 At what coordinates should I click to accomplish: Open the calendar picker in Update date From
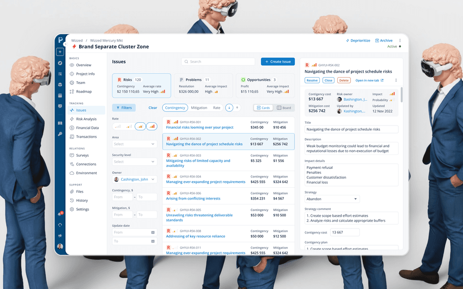(x=153, y=233)
